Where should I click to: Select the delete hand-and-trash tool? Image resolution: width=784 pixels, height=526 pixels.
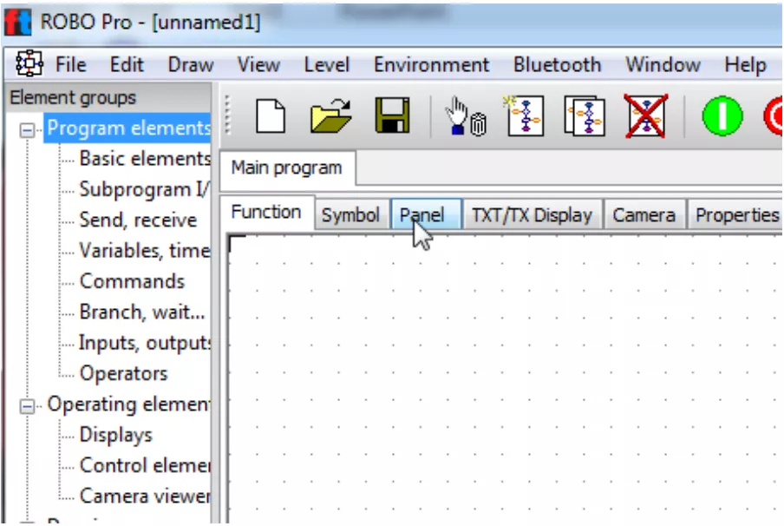466,116
